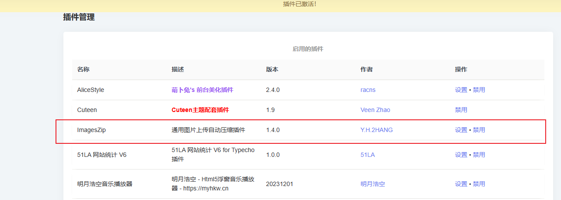Image resolution: width=561 pixels, height=200 pixels.
Task: Disable the Cuteen plugin
Action: (461, 110)
